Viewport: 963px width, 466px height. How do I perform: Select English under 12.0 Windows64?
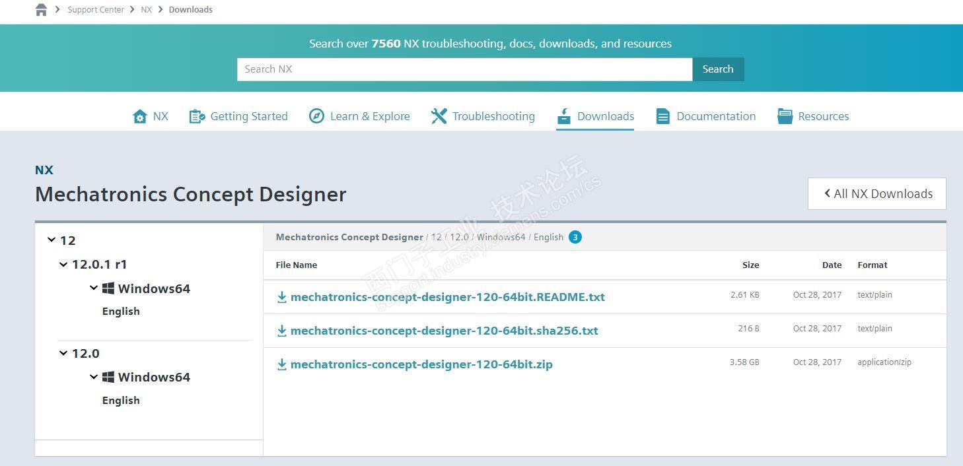(121, 401)
